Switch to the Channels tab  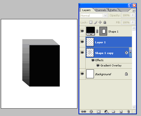click(100, 10)
